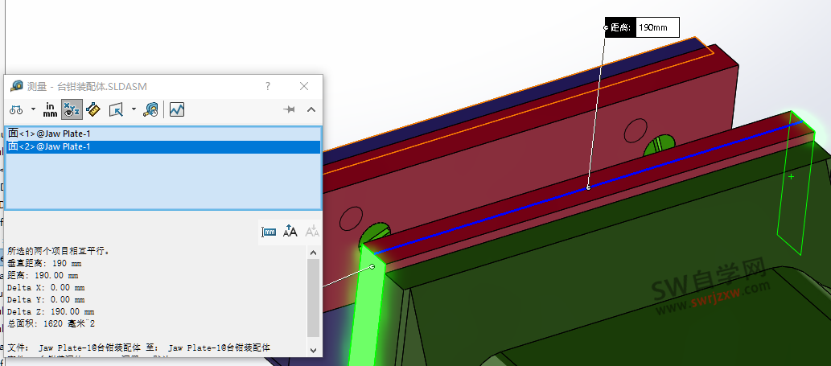The width and height of the screenshot is (831, 366).
Task: Increase the results font size
Action: 290,232
